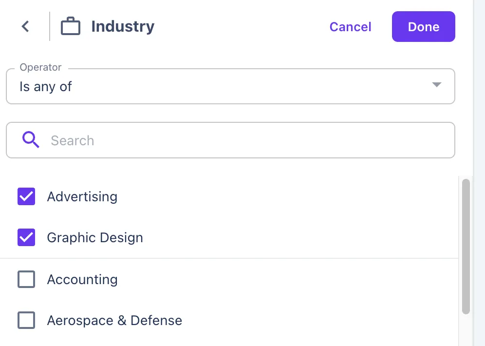Viewport: 485px width, 346px height.
Task: Click the back chevron arrow
Action: pyautogui.click(x=25, y=26)
